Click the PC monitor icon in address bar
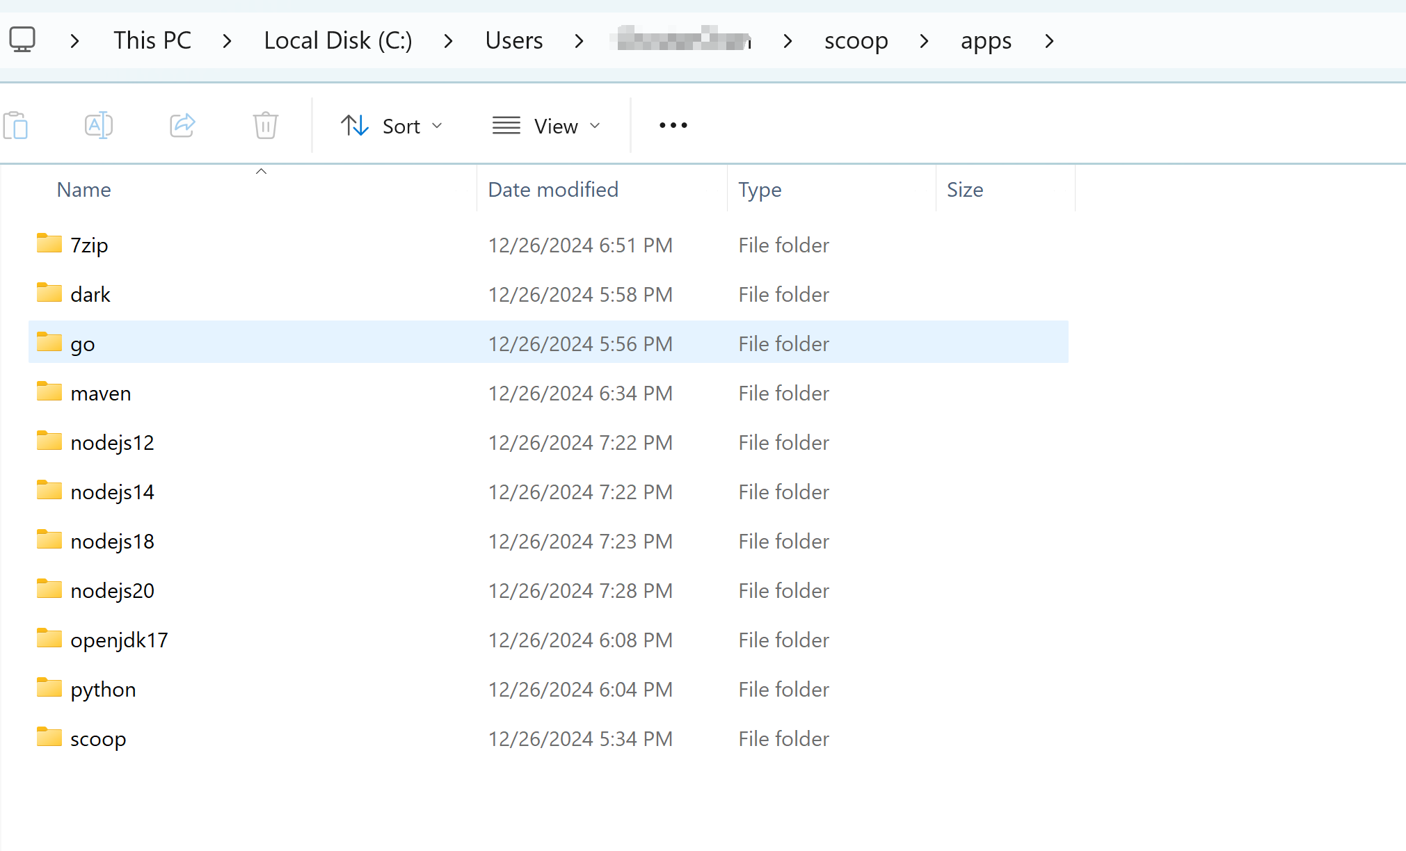Image resolution: width=1406 pixels, height=851 pixels. point(22,40)
